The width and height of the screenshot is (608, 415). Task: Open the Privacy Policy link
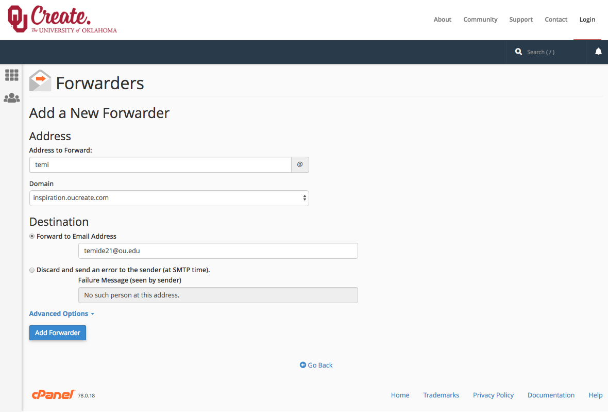(493, 395)
